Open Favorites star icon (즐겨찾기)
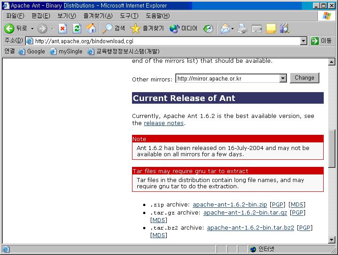 coord(136,28)
